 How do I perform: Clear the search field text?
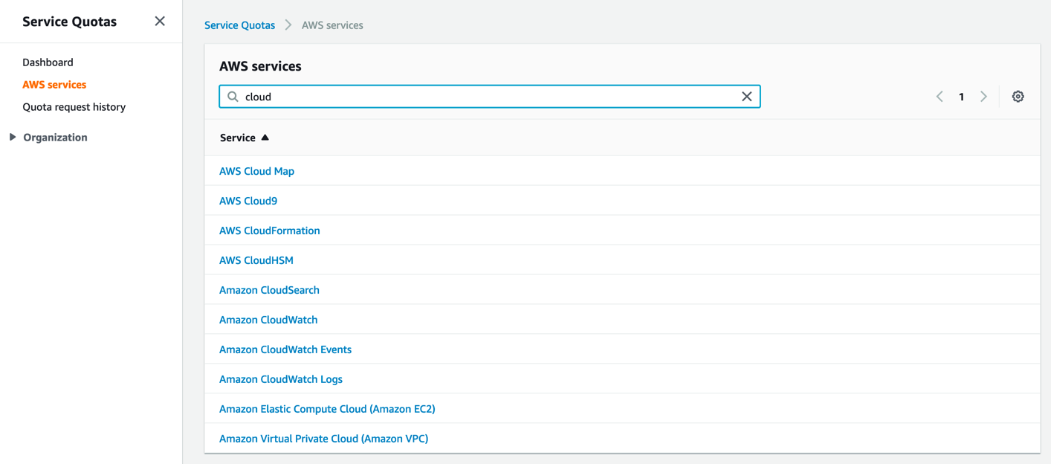747,97
